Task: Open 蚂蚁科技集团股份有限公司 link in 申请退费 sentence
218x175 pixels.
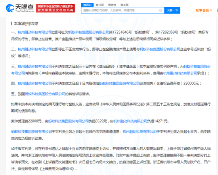Action: [x=31, y=131]
